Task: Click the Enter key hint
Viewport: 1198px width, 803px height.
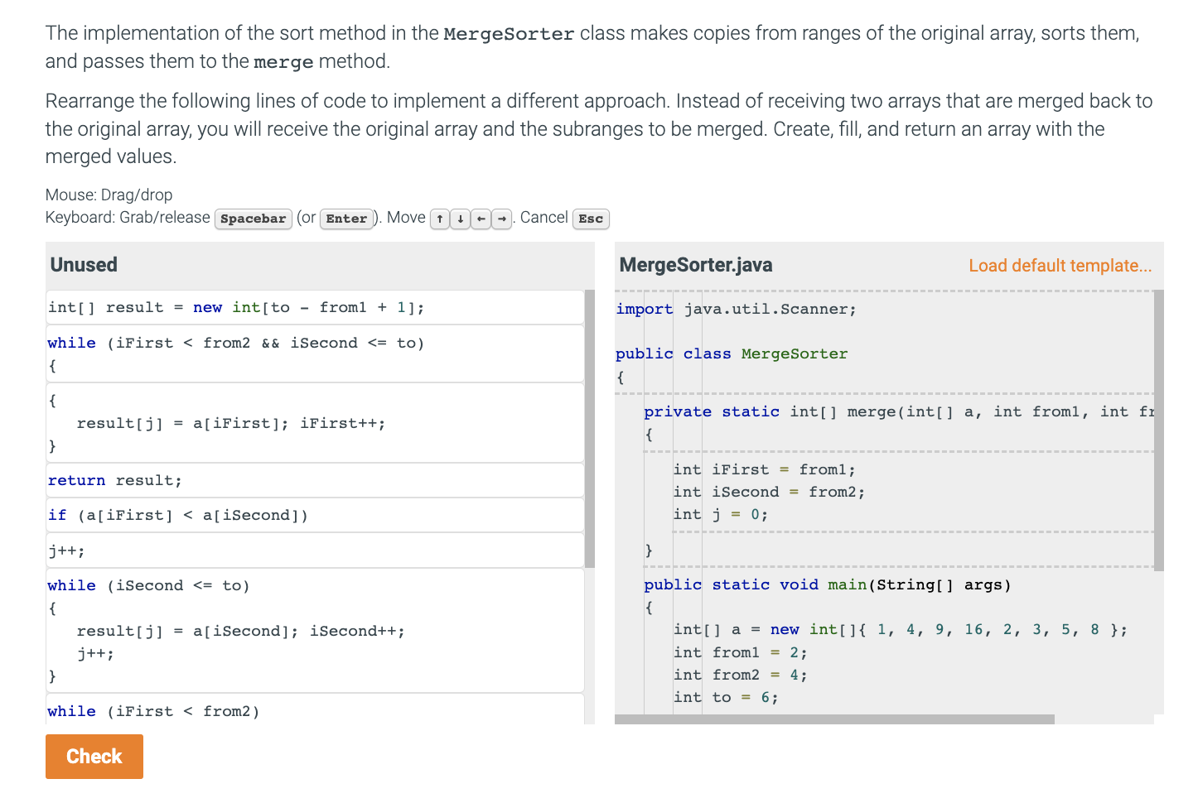Action: [346, 219]
